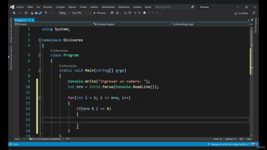Click the comment selected lines icon

pyautogui.click(x=126, y=13)
